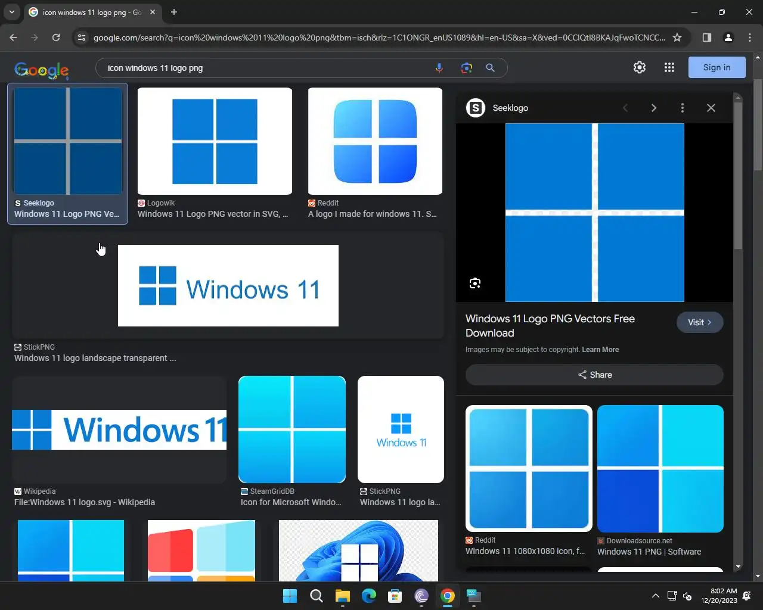Image resolution: width=763 pixels, height=610 pixels.
Task: Open Google Lens search by image
Action: (467, 68)
